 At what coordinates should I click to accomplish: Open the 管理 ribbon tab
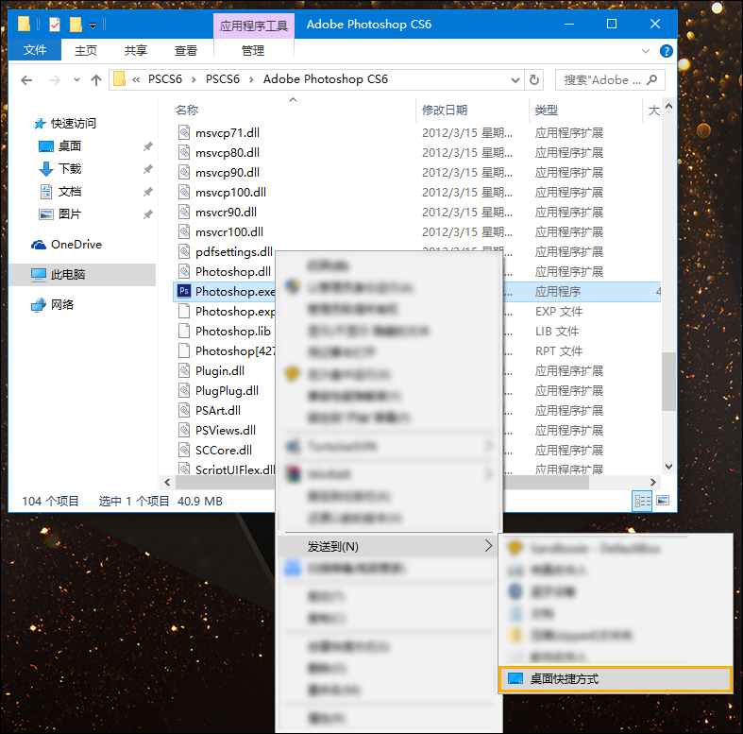pyautogui.click(x=253, y=50)
